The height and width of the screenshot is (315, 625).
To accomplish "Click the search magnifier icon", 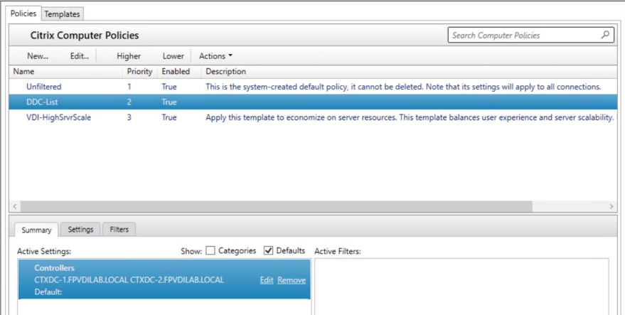I will (605, 35).
